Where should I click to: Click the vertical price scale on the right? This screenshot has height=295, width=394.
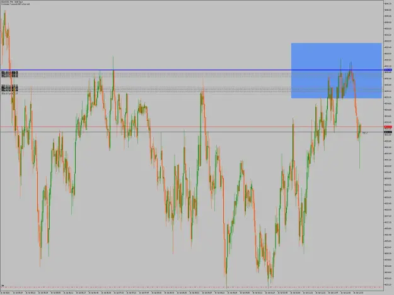coord(389,145)
